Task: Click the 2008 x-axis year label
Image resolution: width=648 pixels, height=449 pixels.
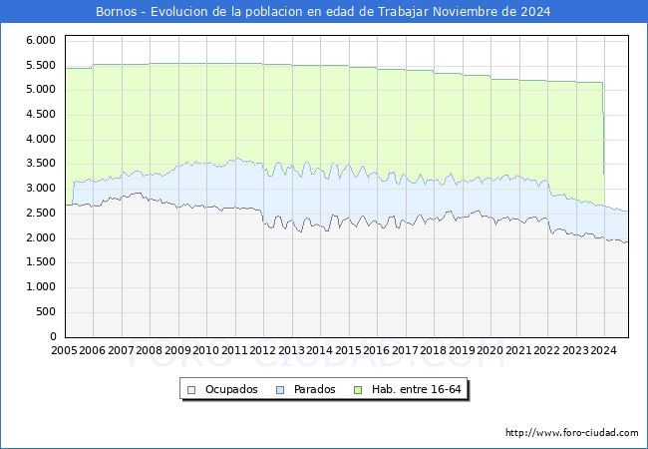Action: pyautogui.click(x=150, y=350)
